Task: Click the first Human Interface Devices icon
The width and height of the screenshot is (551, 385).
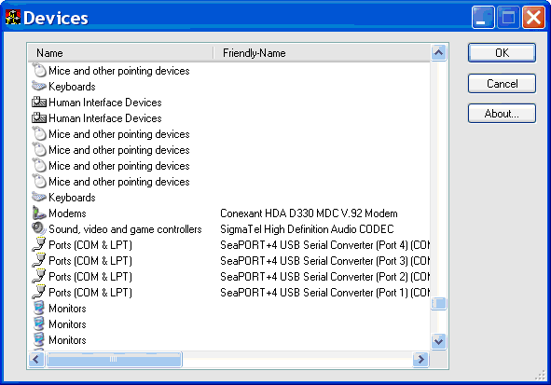Action: click(x=39, y=103)
